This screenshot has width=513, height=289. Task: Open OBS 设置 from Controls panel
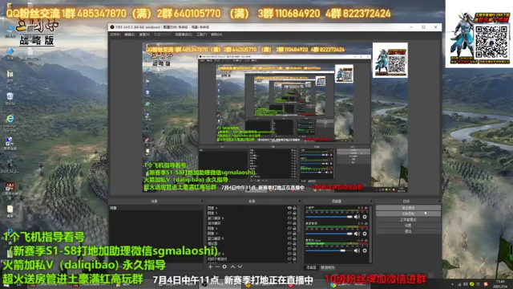click(x=408, y=226)
